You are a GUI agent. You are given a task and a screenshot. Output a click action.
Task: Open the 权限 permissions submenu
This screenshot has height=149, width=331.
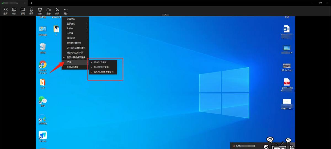point(75,62)
